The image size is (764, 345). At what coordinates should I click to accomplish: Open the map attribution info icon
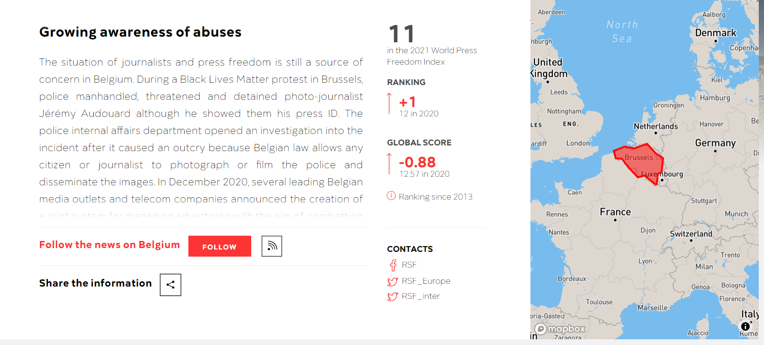click(x=745, y=326)
